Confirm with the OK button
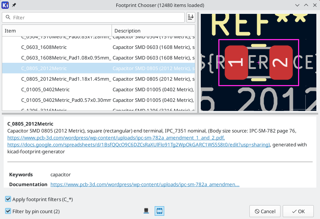320x219 pixels. tap(298, 211)
